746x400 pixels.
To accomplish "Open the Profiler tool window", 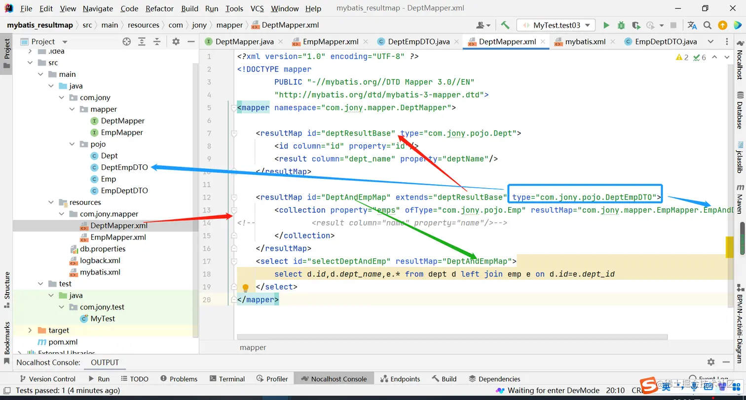I will point(272,379).
